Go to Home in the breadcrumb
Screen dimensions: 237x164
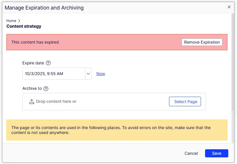click(11, 21)
